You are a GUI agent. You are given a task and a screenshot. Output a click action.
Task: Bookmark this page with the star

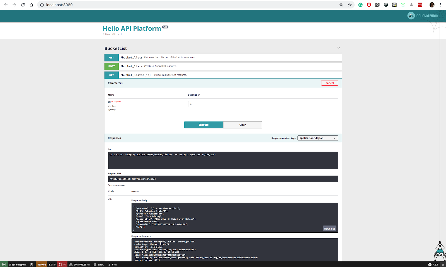pos(350,5)
